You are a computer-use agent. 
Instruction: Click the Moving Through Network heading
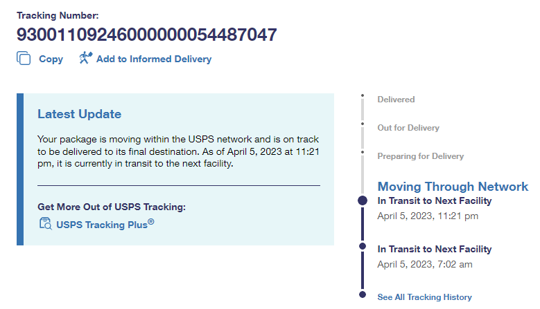453,187
